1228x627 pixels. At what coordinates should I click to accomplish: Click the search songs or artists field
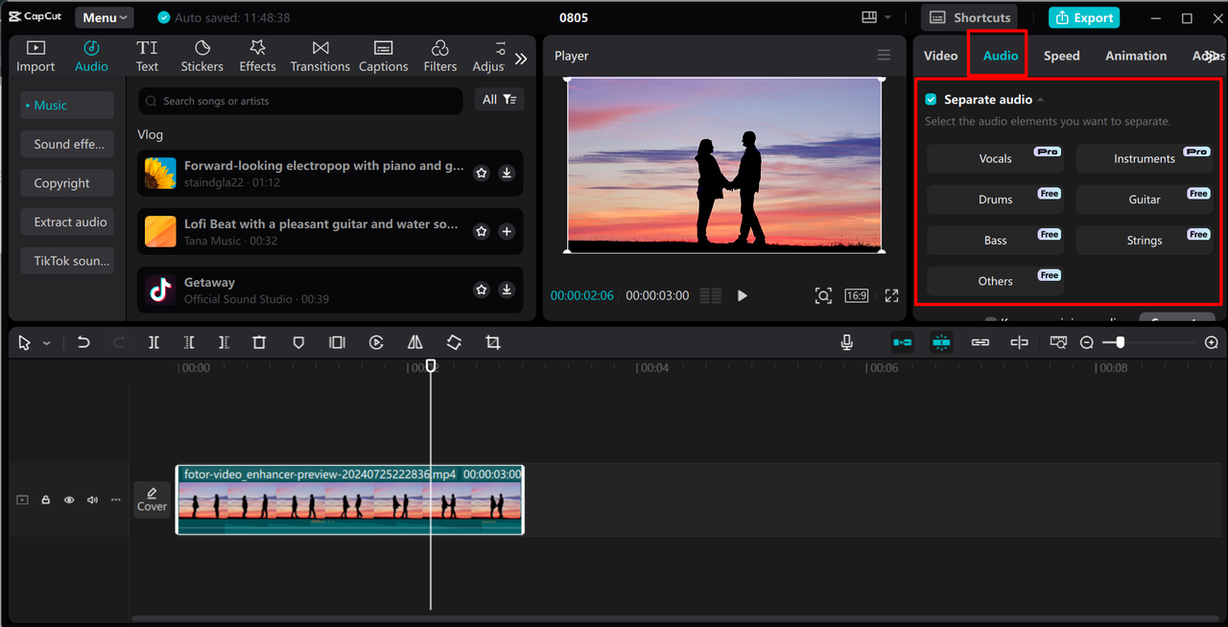click(301, 101)
